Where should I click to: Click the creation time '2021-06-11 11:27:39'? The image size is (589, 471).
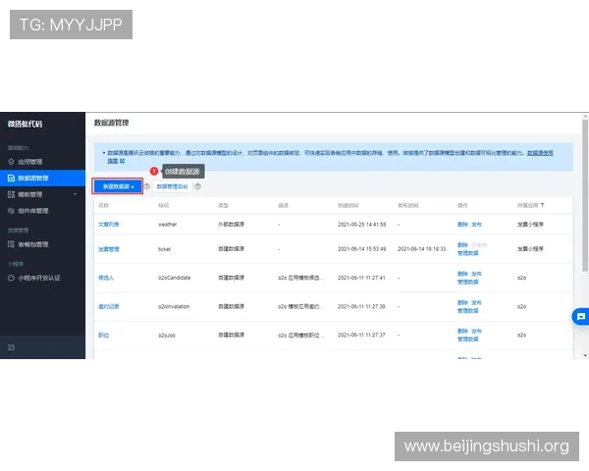point(361,306)
